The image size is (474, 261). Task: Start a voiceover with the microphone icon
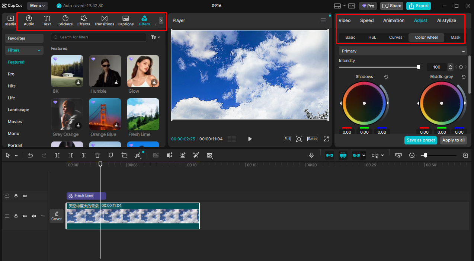pos(311,155)
